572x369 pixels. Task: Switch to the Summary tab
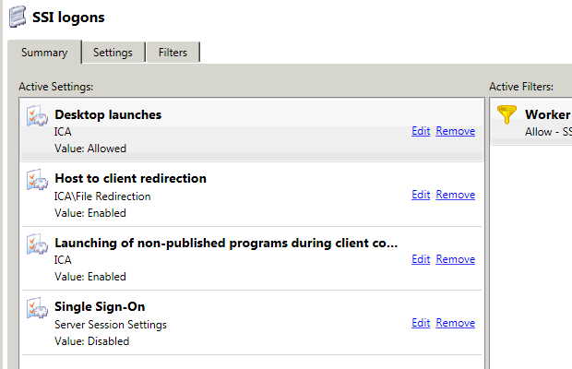44,53
